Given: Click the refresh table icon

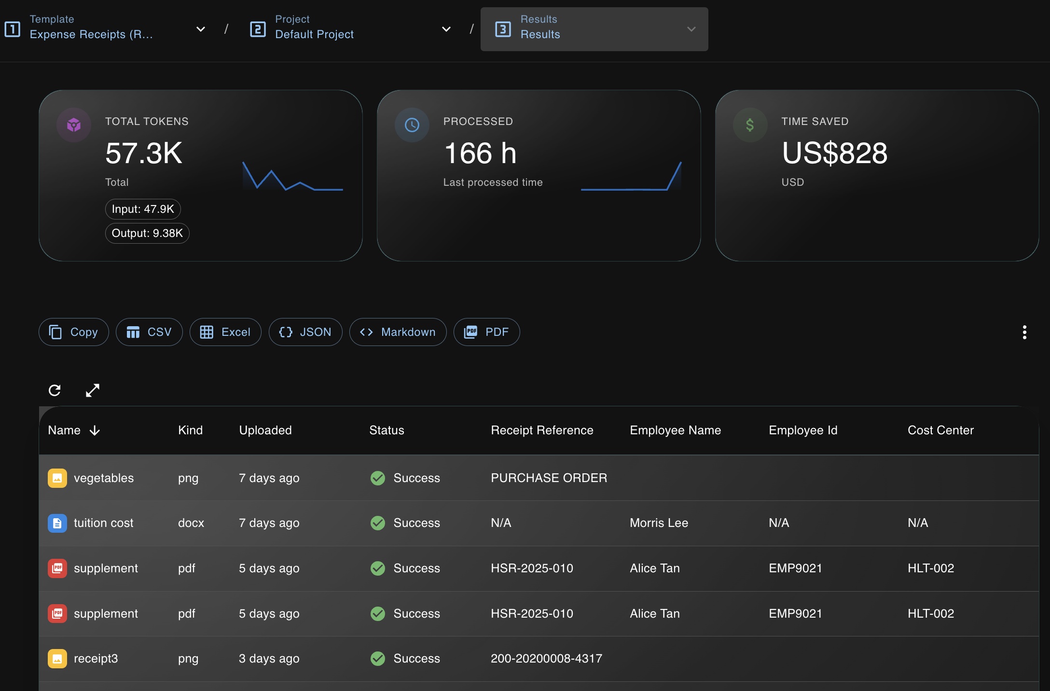Looking at the screenshot, I should coord(55,390).
